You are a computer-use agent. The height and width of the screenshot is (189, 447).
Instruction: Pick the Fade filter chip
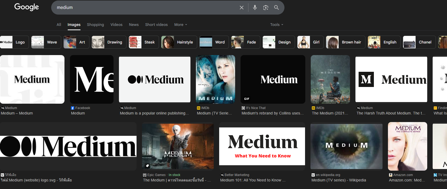pos(246,42)
